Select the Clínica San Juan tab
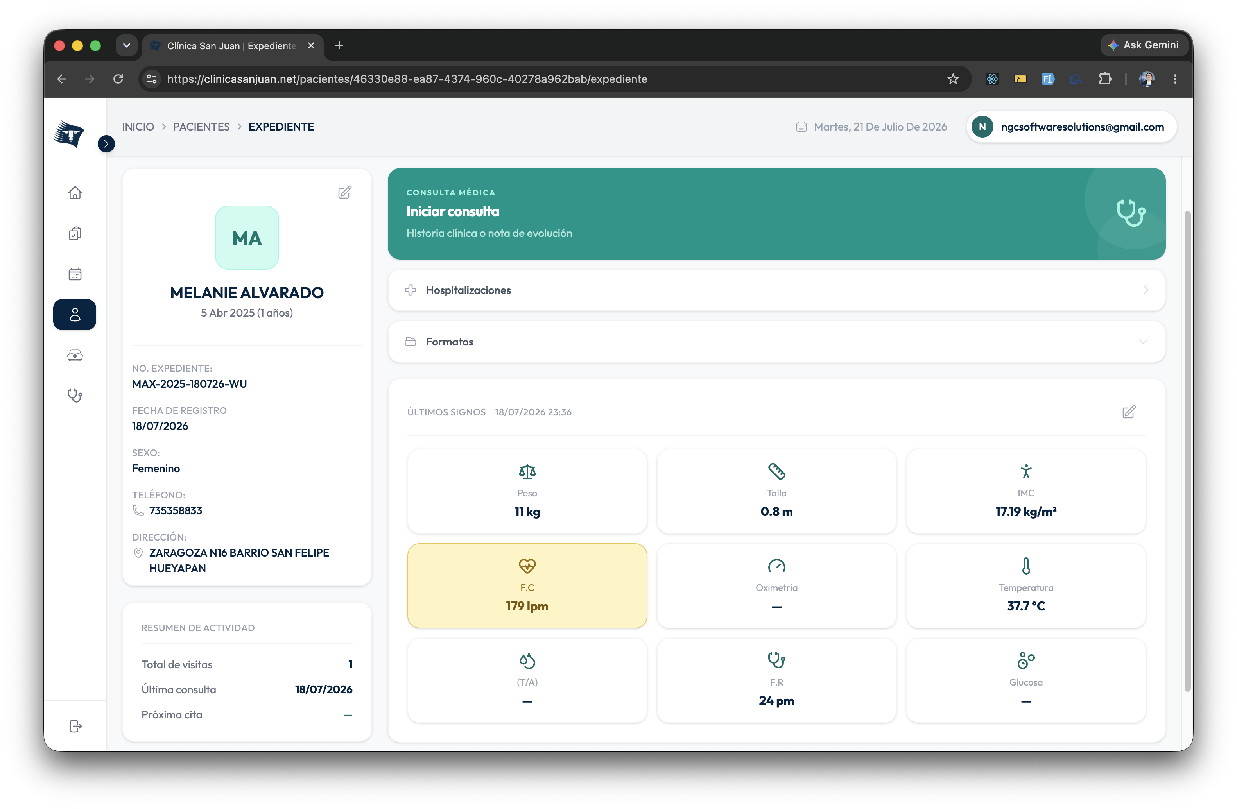The width and height of the screenshot is (1237, 809). pyautogui.click(x=232, y=46)
